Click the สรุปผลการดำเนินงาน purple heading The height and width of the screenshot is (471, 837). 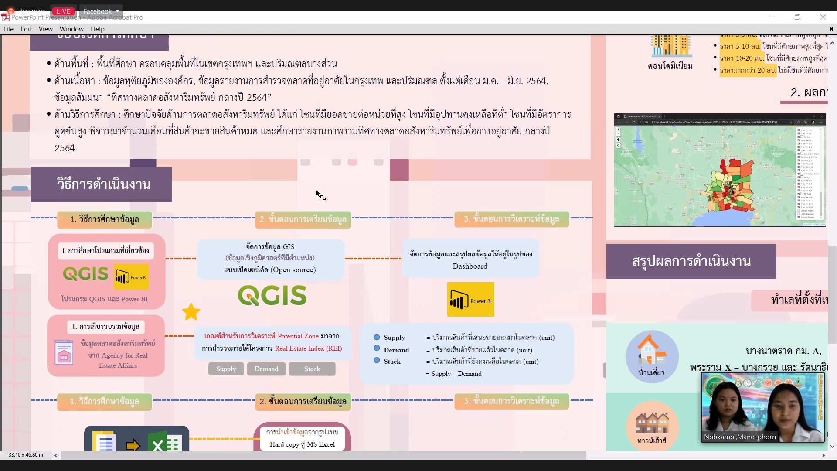point(691,261)
